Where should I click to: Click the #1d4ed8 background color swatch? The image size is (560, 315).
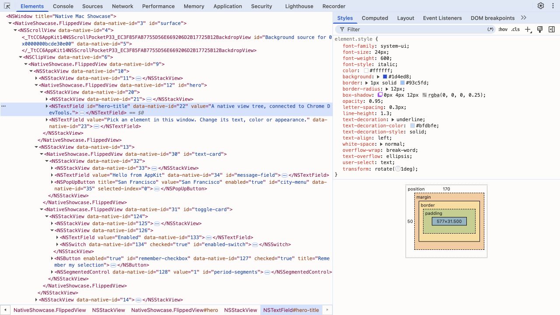tap(385, 77)
